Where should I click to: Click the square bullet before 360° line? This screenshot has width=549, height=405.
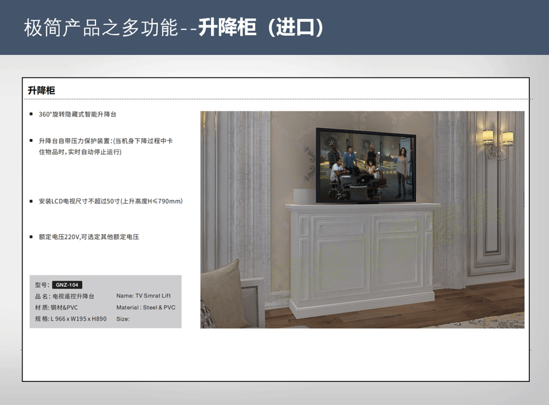(31, 115)
